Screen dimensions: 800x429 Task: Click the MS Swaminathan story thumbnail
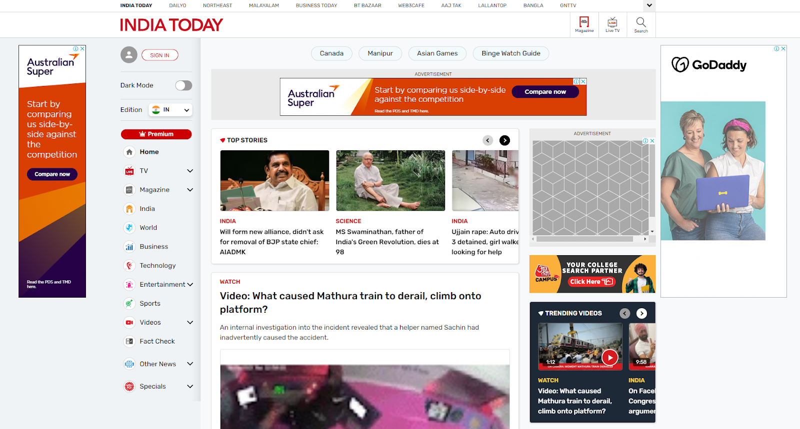pos(390,181)
